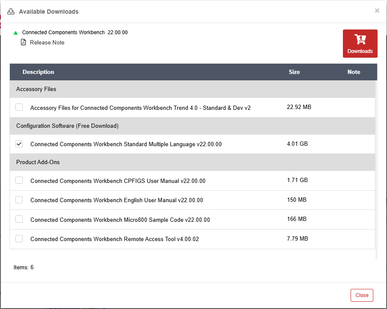Click the Description column header
This screenshot has width=387, height=309.
pyautogui.click(x=38, y=72)
